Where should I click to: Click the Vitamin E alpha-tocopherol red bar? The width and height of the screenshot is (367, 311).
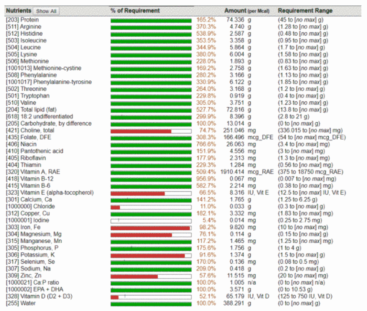click(x=138, y=193)
